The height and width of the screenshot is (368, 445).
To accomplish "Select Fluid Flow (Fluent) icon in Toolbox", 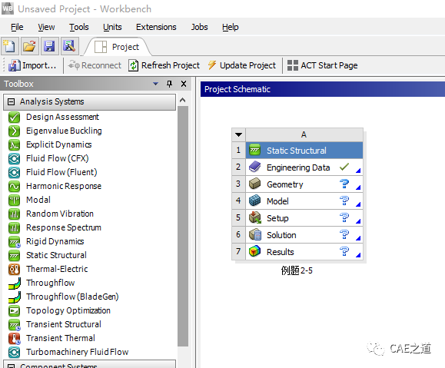I will pos(14,172).
